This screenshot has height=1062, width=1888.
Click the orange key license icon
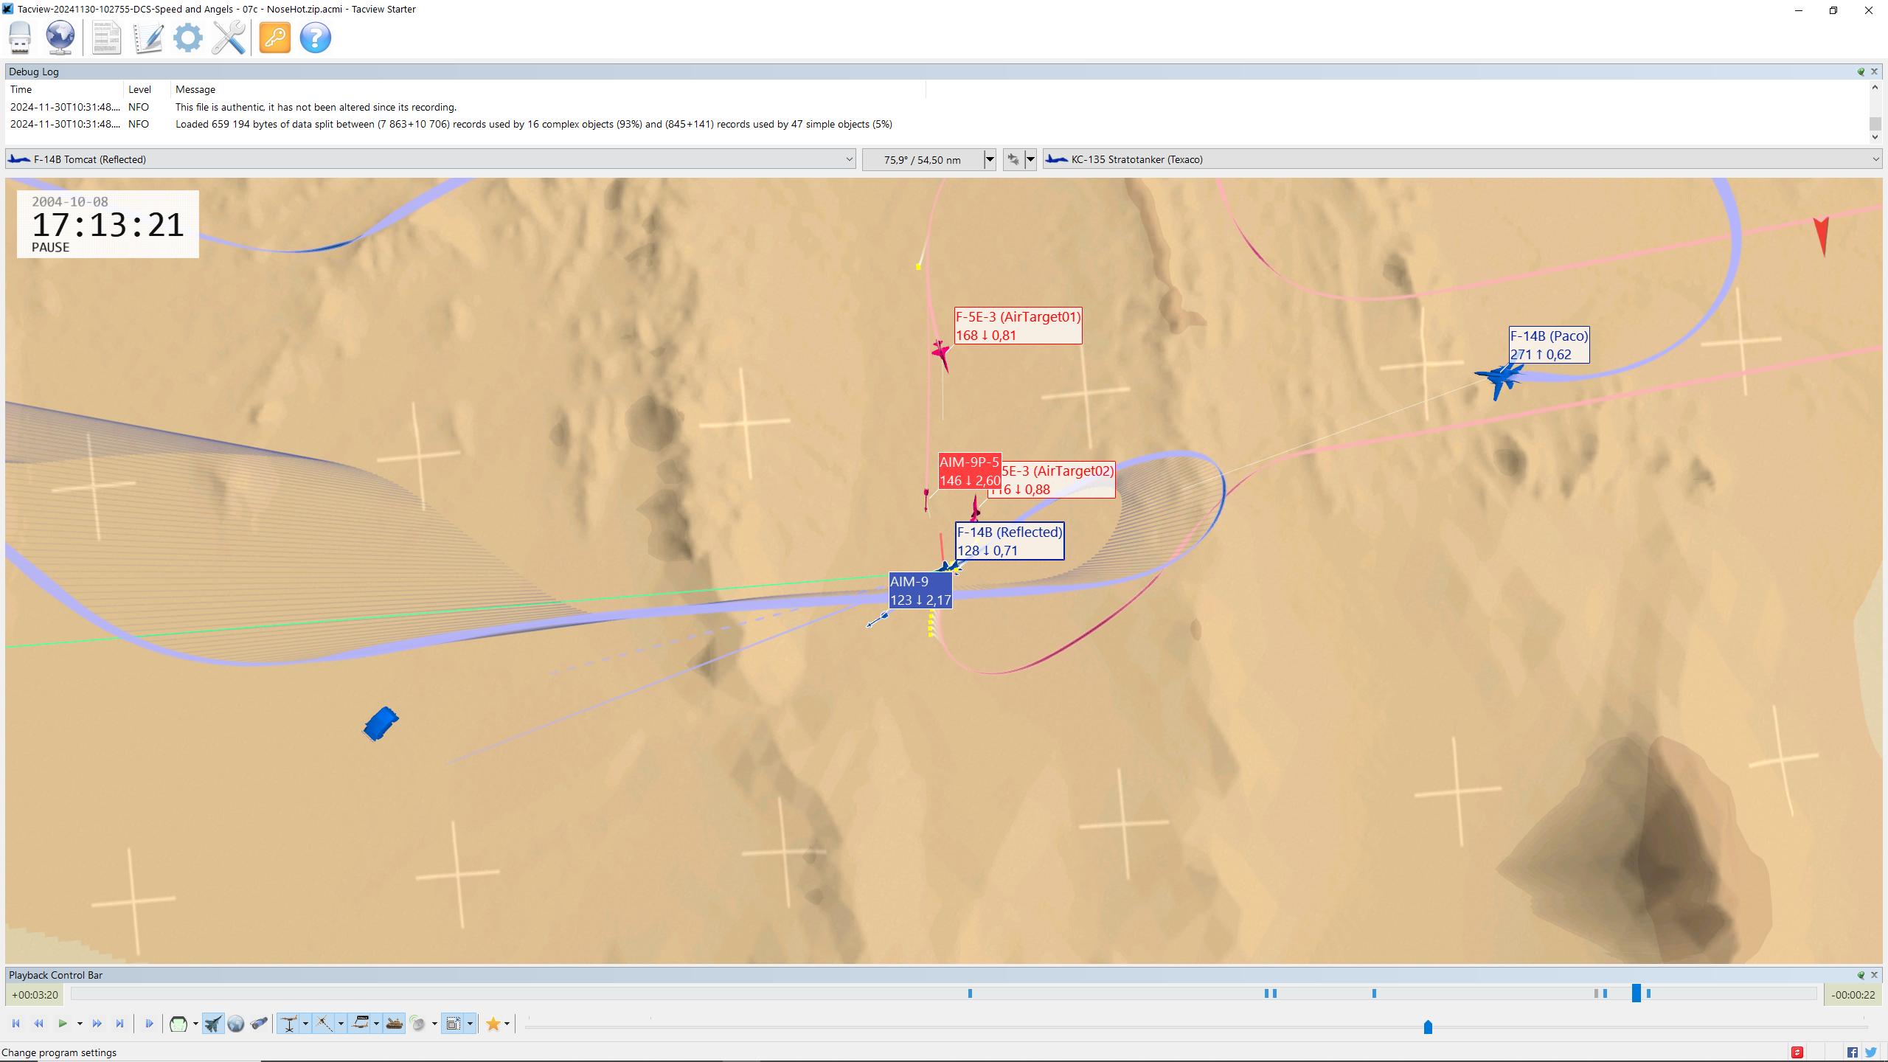pyautogui.click(x=275, y=37)
